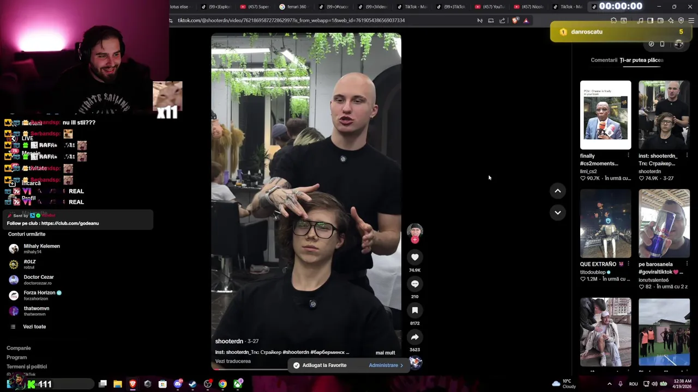Switch to (99+)Video TikTok browser tab
Viewport: 698px width, 392px height.
[x=372, y=7]
